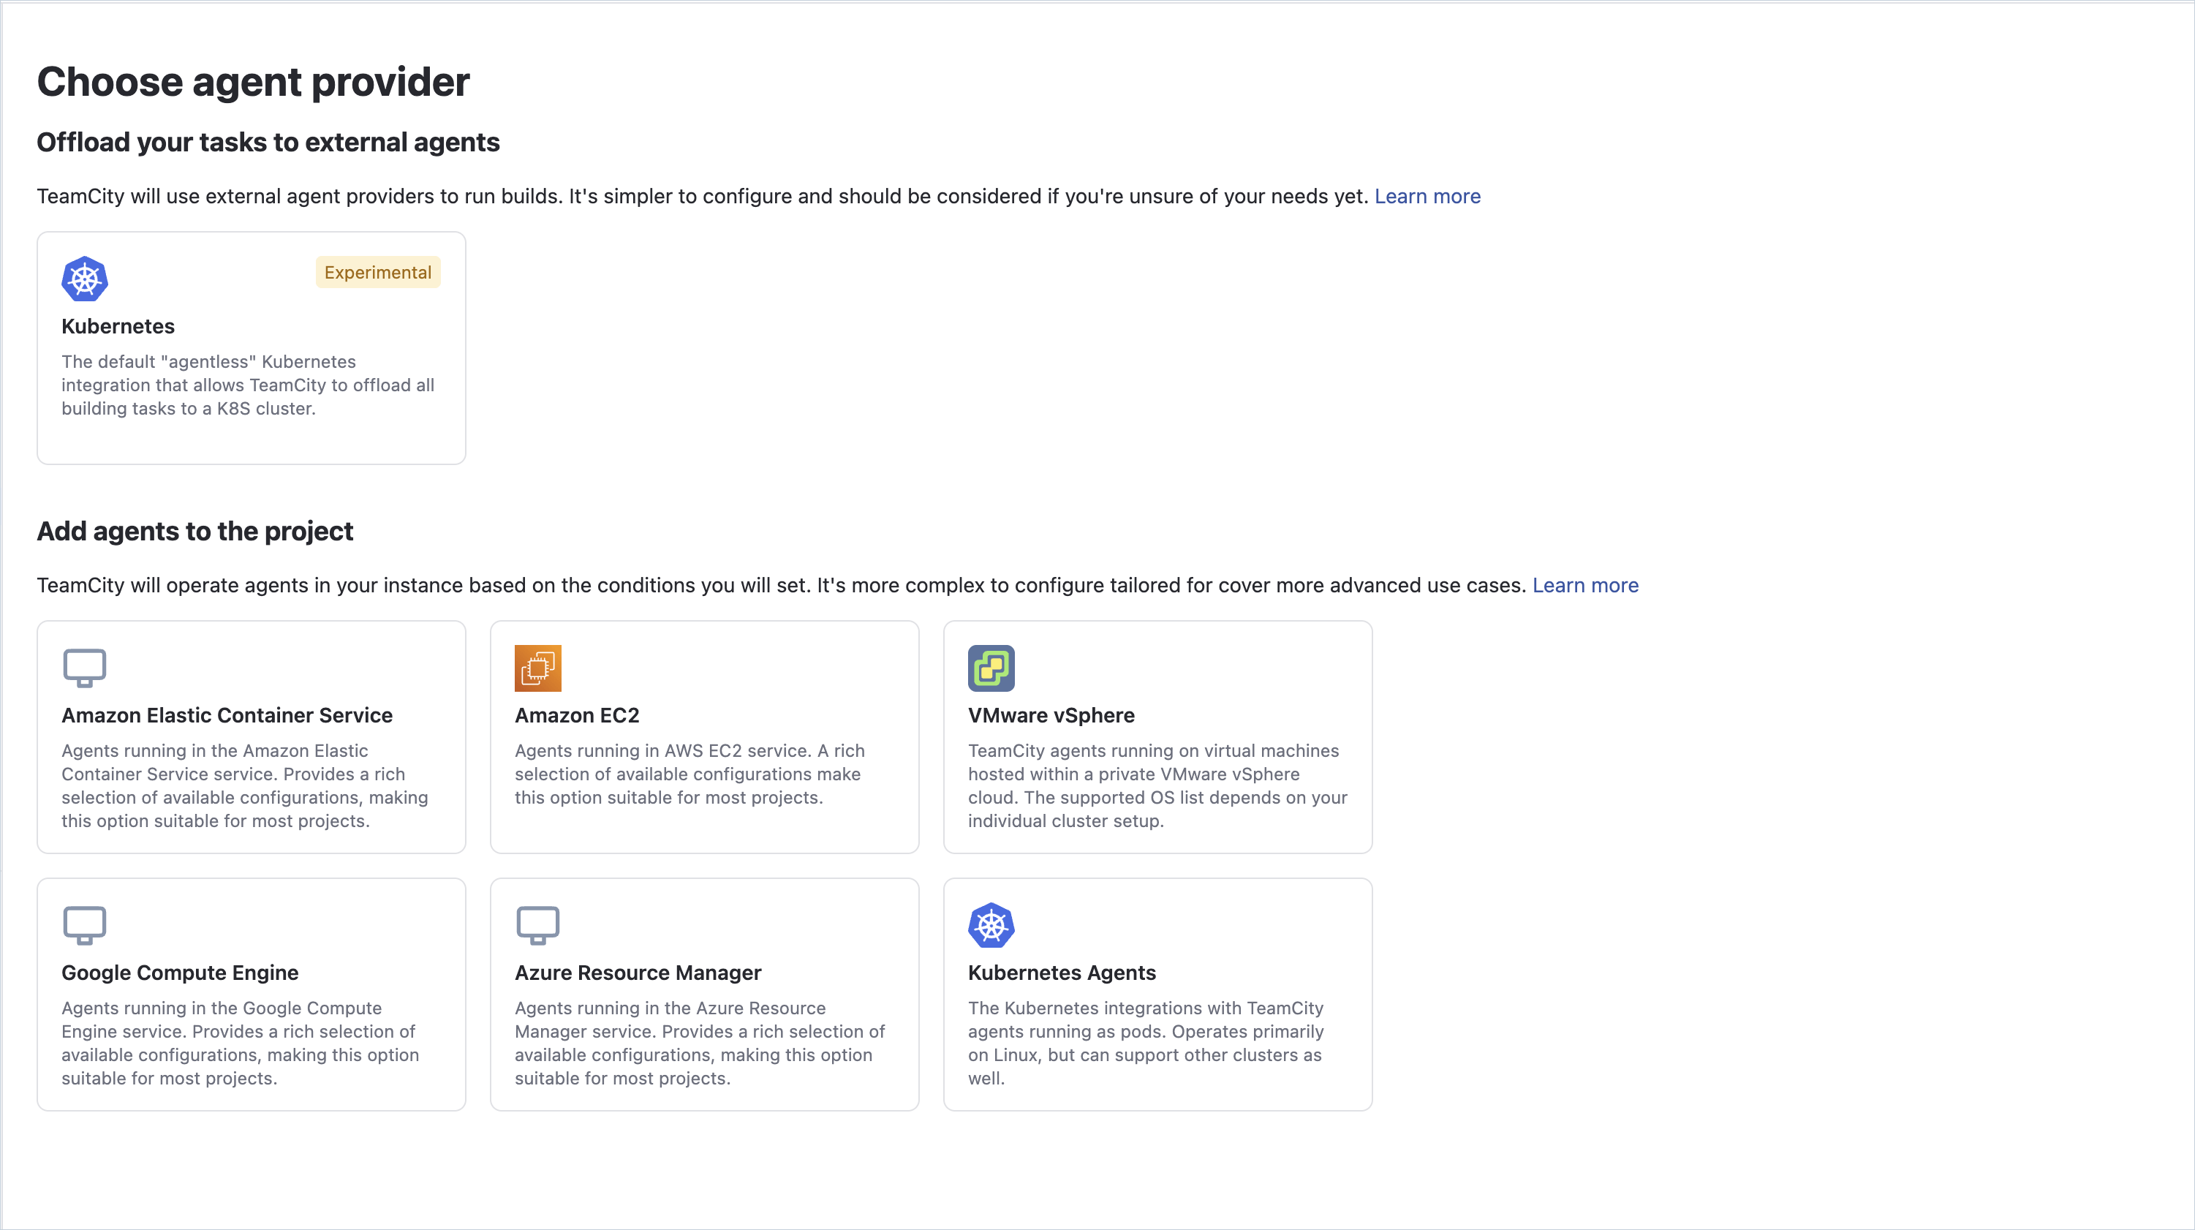This screenshot has height=1230, width=2195.
Task: Click the 'TeamCity will operate agents' paragraph
Action: tap(782, 585)
